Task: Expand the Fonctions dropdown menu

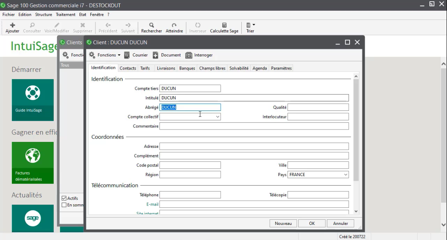Action: pos(105,55)
